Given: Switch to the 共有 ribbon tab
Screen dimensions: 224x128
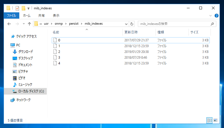Looking at the screenshot, I should click(x=42, y=15).
